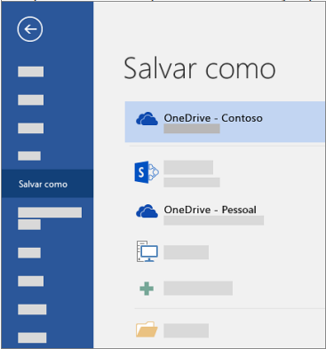This screenshot has width=326, height=349.
Task: Click the SharePoint sites icon
Action: tap(147, 172)
